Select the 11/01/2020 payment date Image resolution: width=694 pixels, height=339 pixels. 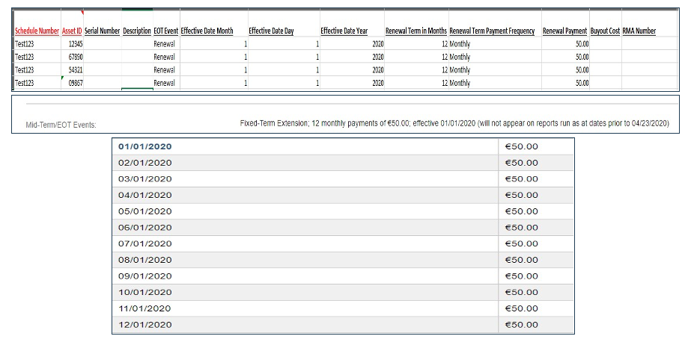point(144,308)
